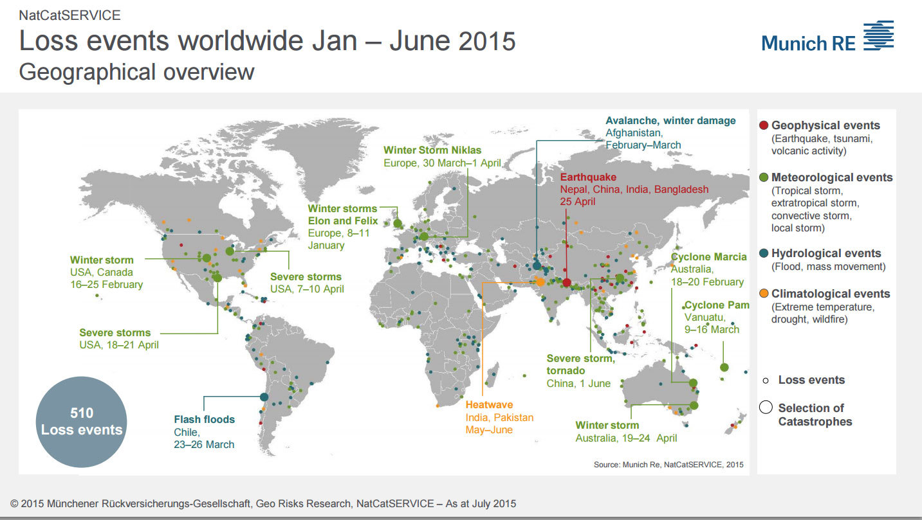Viewport: 922px width, 520px height.
Task: Click the red Nepal earthquake map marker
Action: (567, 282)
